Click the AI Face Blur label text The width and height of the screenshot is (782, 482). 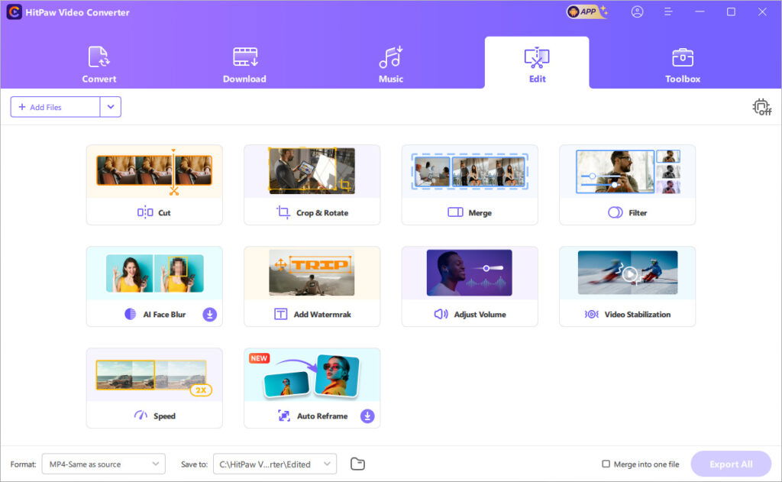pyautogui.click(x=164, y=315)
